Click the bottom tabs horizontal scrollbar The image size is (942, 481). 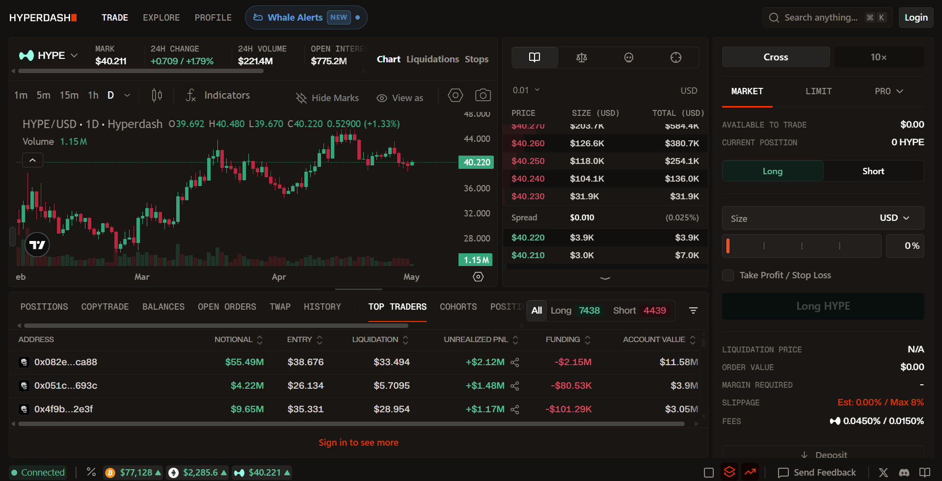pyautogui.click(x=216, y=325)
